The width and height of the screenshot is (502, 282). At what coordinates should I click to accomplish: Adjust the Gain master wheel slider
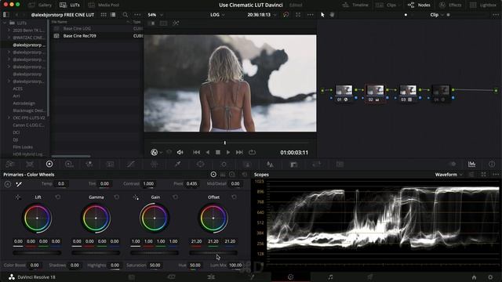(155, 252)
